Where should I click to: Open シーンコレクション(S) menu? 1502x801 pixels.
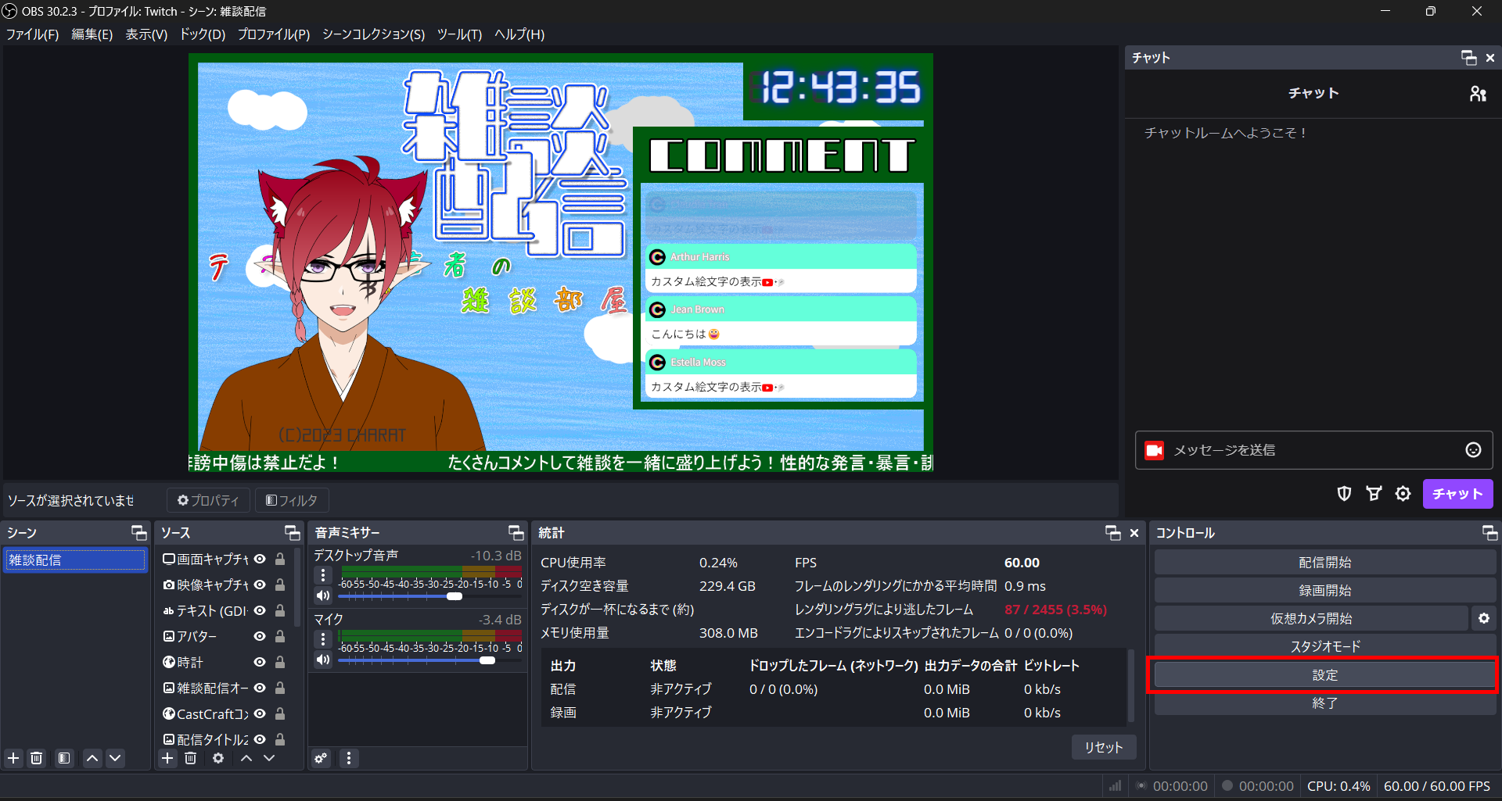(373, 34)
